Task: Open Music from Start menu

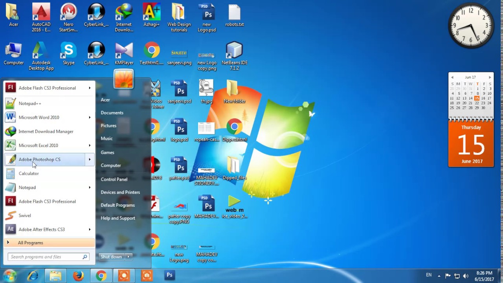Action: pos(106,138)
